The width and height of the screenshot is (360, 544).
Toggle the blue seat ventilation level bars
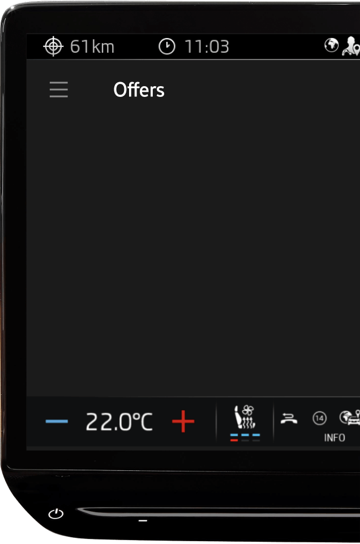click(x=245, y=435)
